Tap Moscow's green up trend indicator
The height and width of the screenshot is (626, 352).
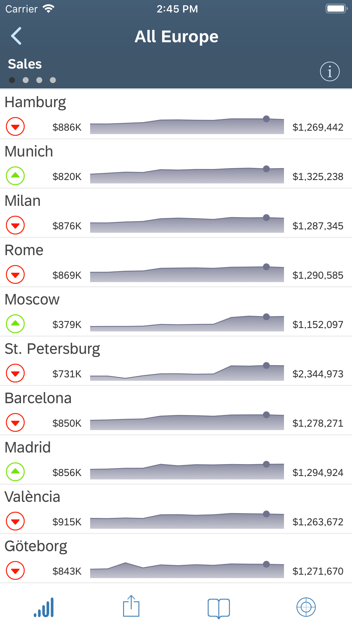tap(15, 324)
